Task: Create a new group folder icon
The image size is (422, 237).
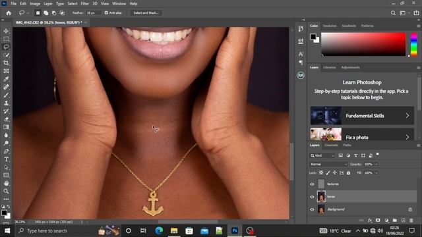Action: click(x=394, y=221)
